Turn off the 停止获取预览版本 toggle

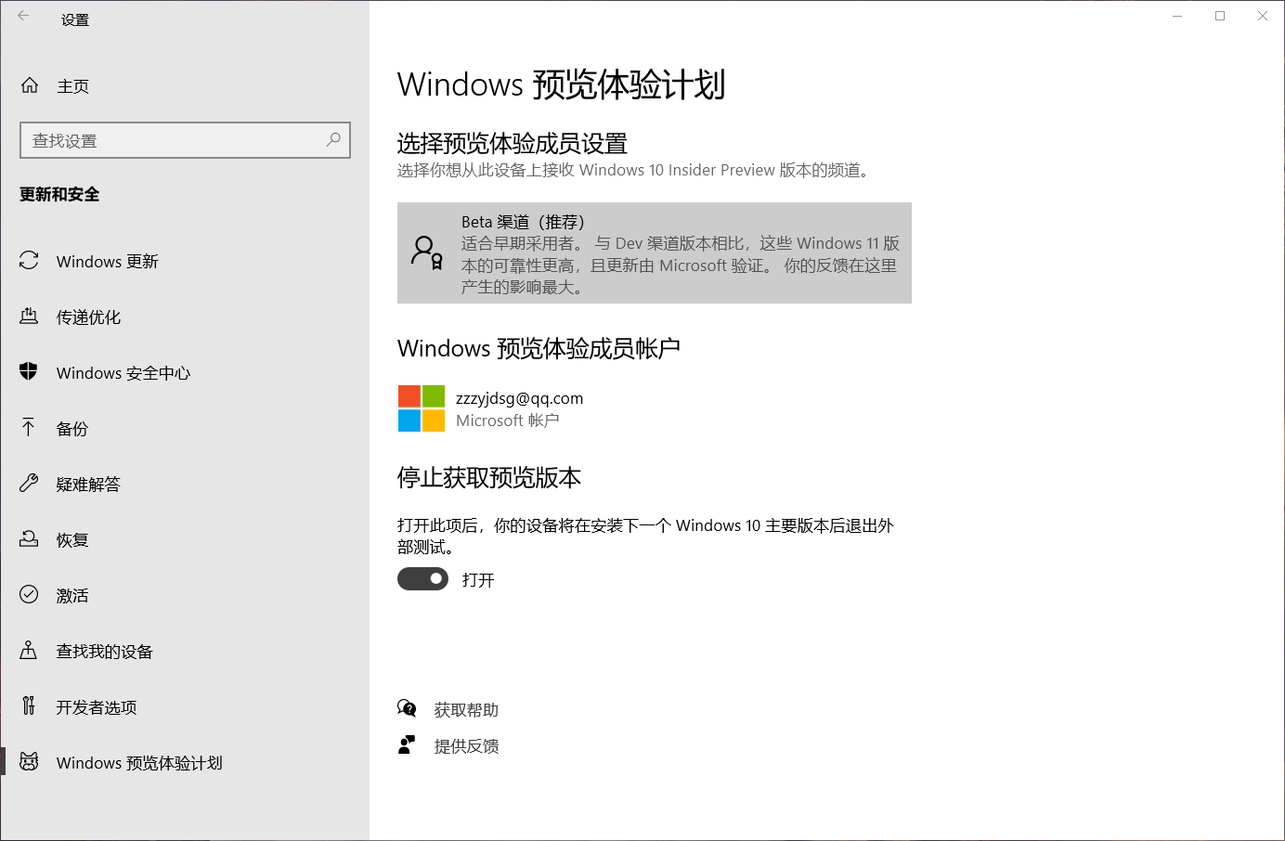422,579
